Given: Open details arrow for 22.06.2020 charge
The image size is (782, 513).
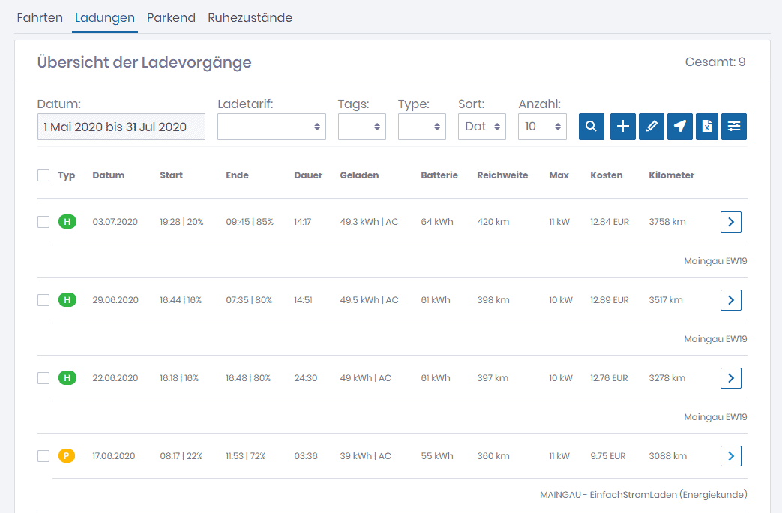Looking at the screenshot, I should tap(730, 378).
